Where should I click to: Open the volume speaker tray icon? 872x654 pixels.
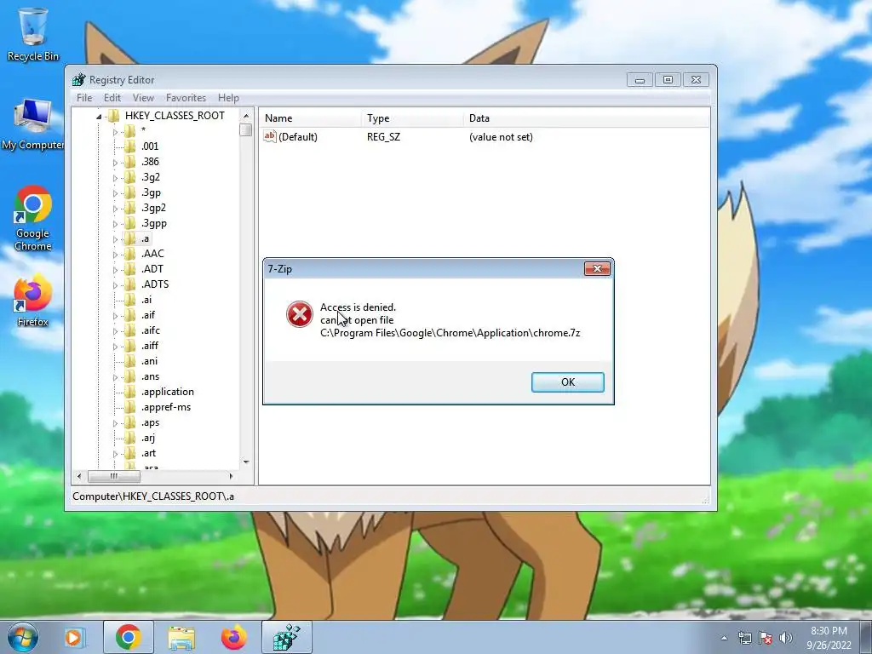click(786, 638)
